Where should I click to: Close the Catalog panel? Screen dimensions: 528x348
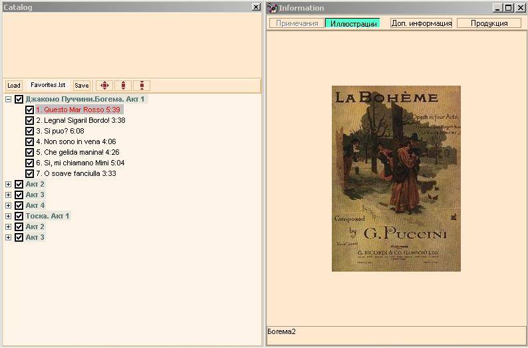tap(256, 7)
